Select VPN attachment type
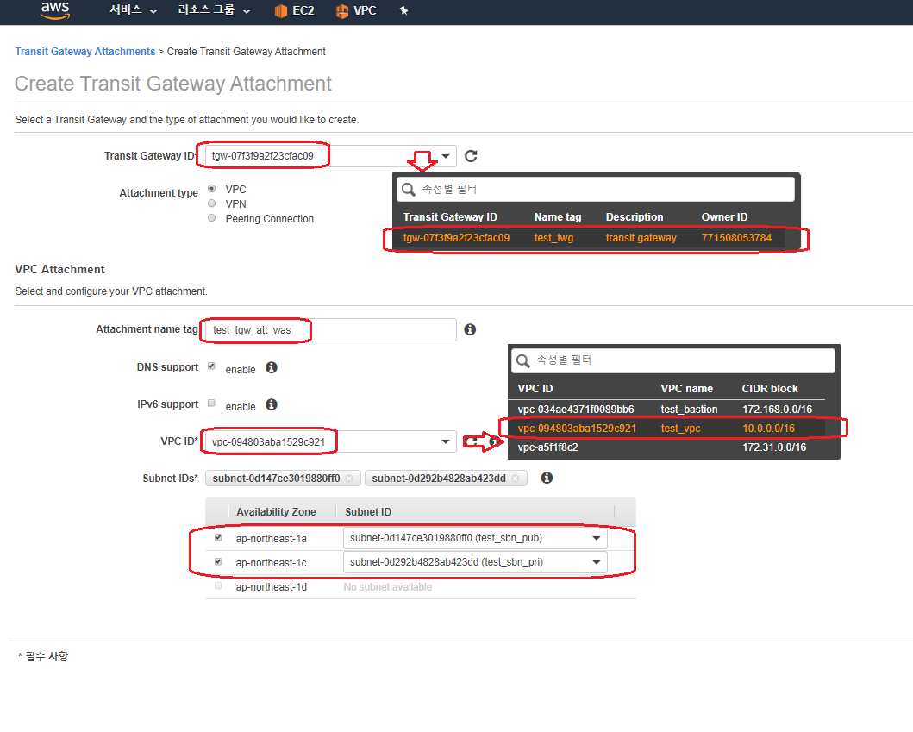The width and height of the screenshot is (913, 732). (x=212, y=203)
